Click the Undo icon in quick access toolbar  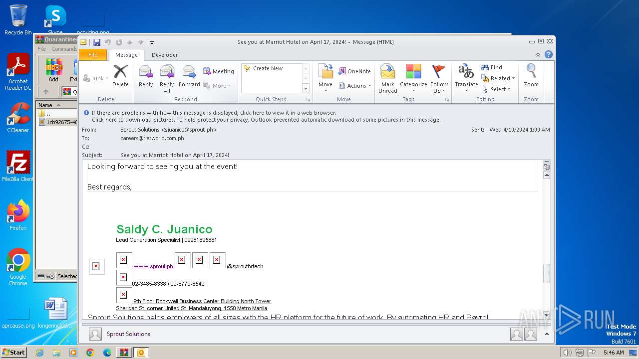(x=107, y=42)
